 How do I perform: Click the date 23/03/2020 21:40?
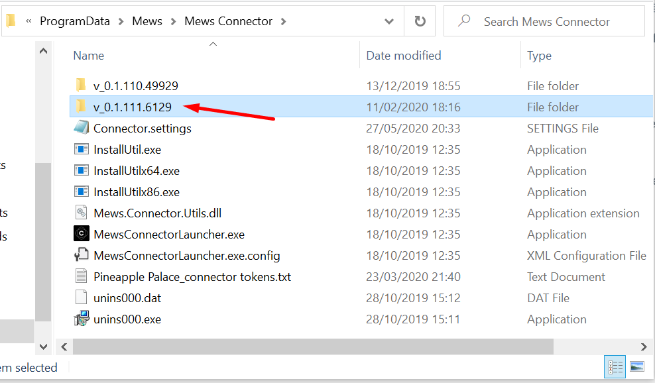[413, 277]
